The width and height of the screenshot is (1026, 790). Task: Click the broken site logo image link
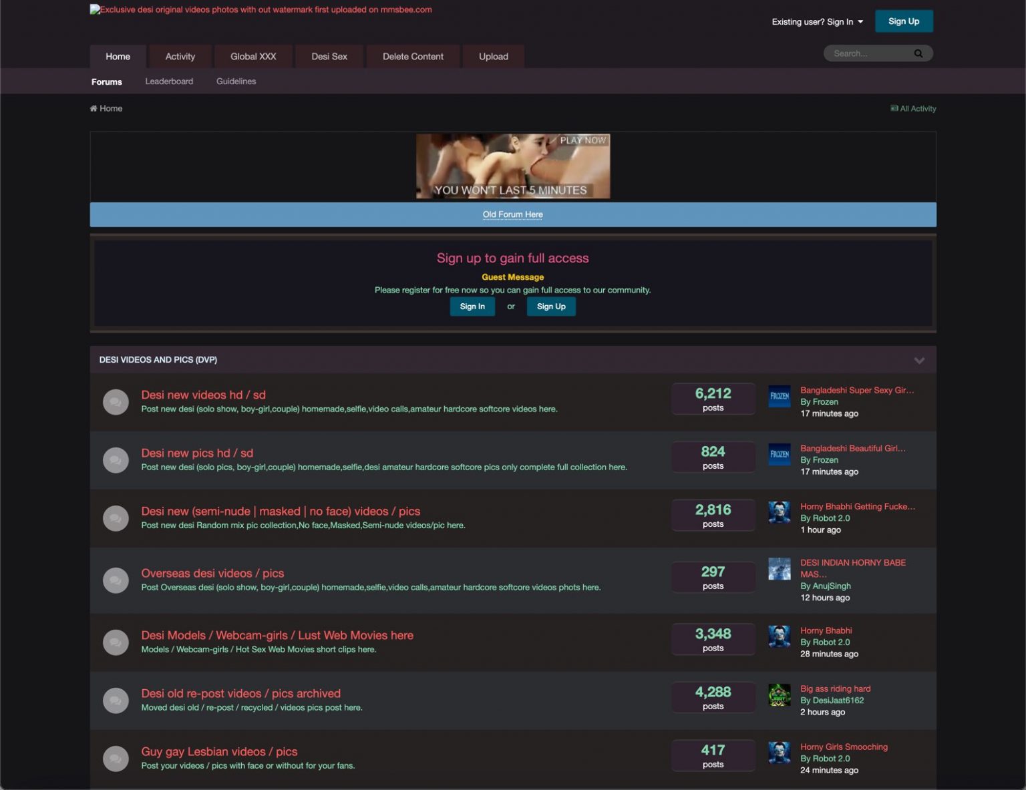tap(261, 10)
